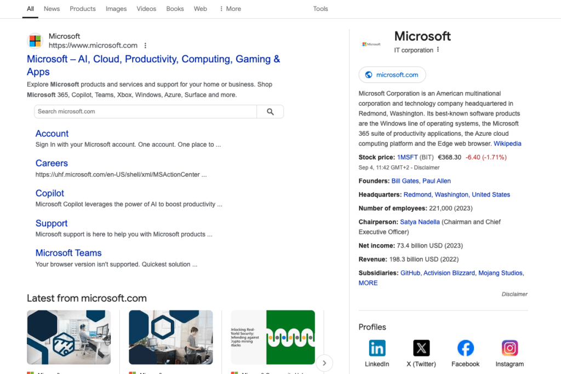Click the Profiles section heading

(x=372, y=327)
